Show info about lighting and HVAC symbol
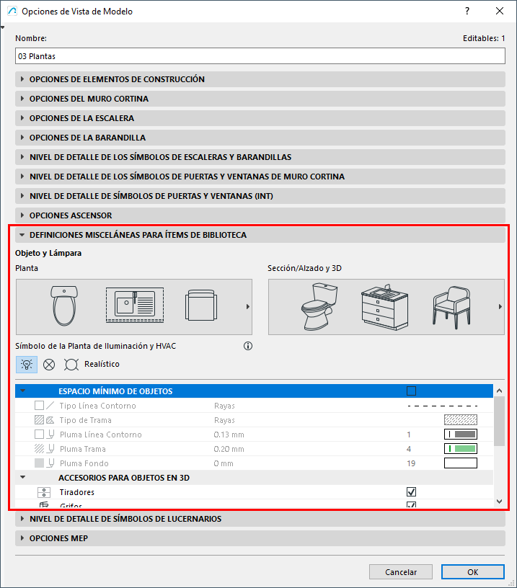Screen dimensions: 517x588 [247, 346]
